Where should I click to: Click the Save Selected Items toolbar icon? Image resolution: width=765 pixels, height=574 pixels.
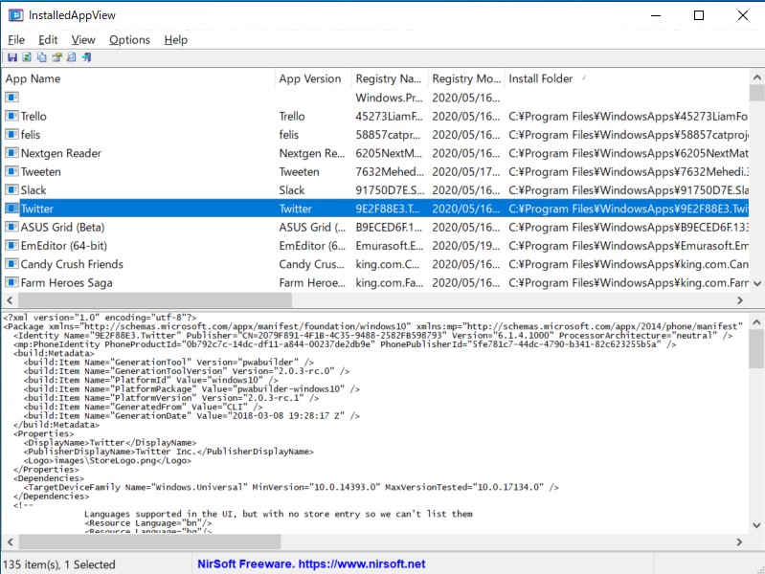coord(12,57)
